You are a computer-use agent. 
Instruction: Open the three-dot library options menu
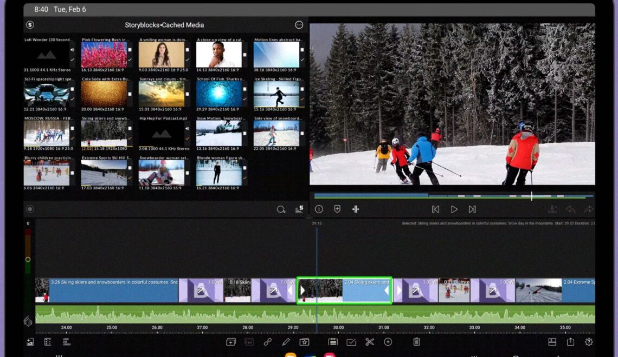point(299,25)
